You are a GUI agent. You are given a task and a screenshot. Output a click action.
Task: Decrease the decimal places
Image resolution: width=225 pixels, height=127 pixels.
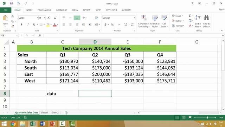(132, 25)
